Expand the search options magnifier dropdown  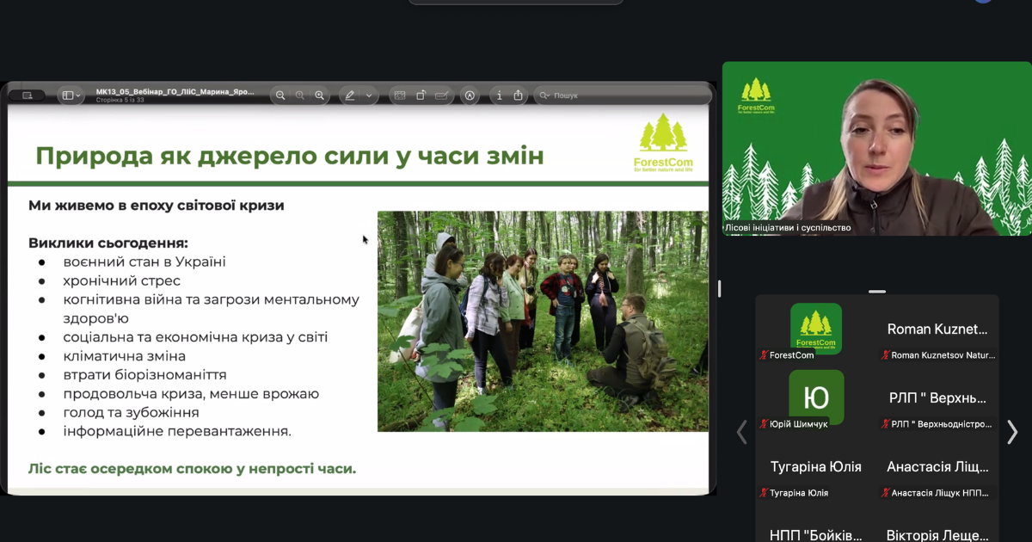544,95
